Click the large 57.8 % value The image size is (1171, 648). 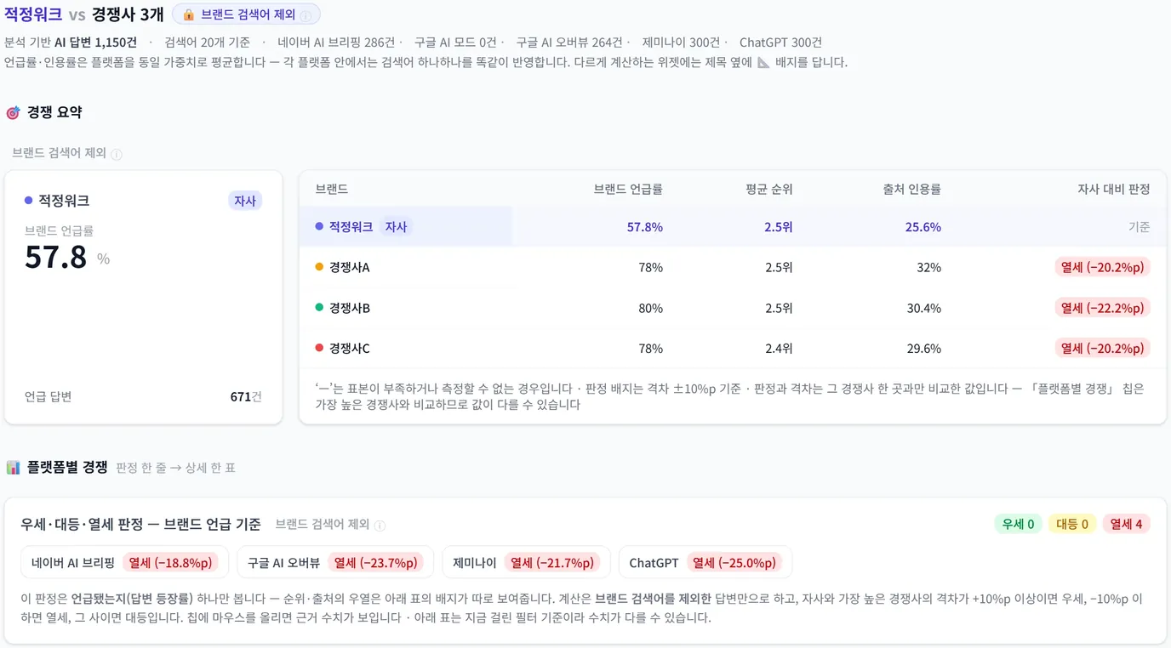click(67, 257)
